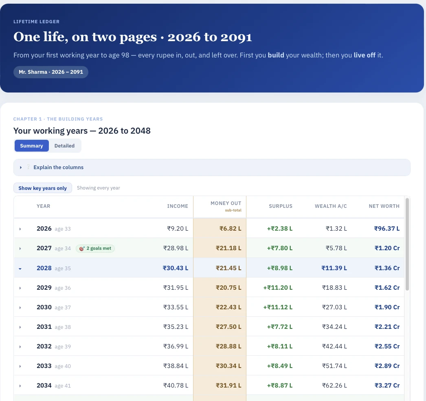
Task: Click income value ₹9.20 L
Action: (178, 229)
